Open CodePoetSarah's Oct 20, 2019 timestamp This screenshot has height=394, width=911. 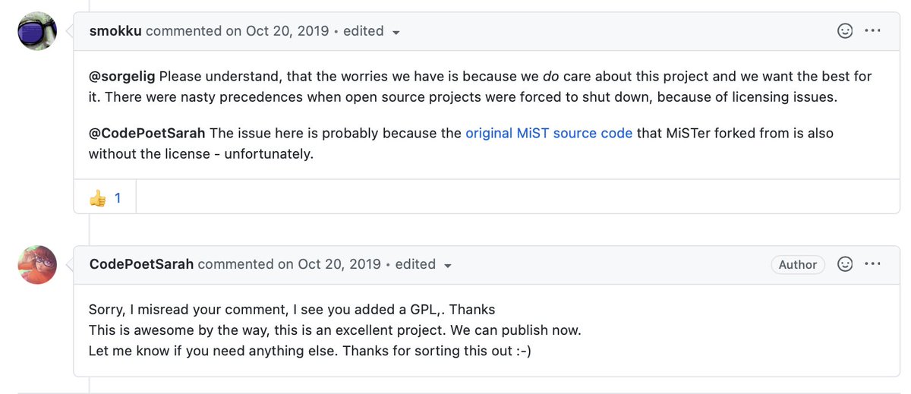pyautogui.click(x=338, y=264)
